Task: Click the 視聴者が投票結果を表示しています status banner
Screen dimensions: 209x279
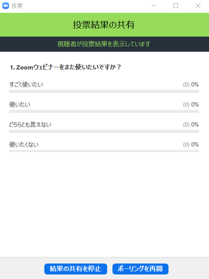Action: (x=104, y=44)
